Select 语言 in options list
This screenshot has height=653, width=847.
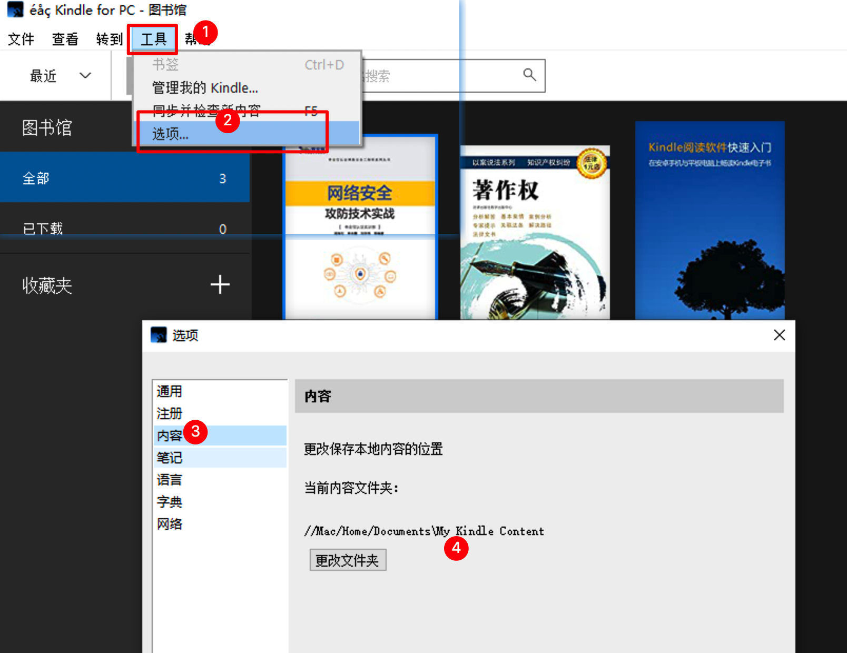tap(220, 480)
